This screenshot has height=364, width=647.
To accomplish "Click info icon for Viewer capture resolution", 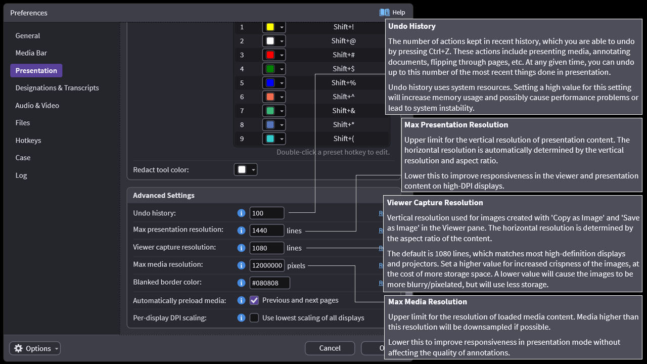I will (x=241, y=248).
